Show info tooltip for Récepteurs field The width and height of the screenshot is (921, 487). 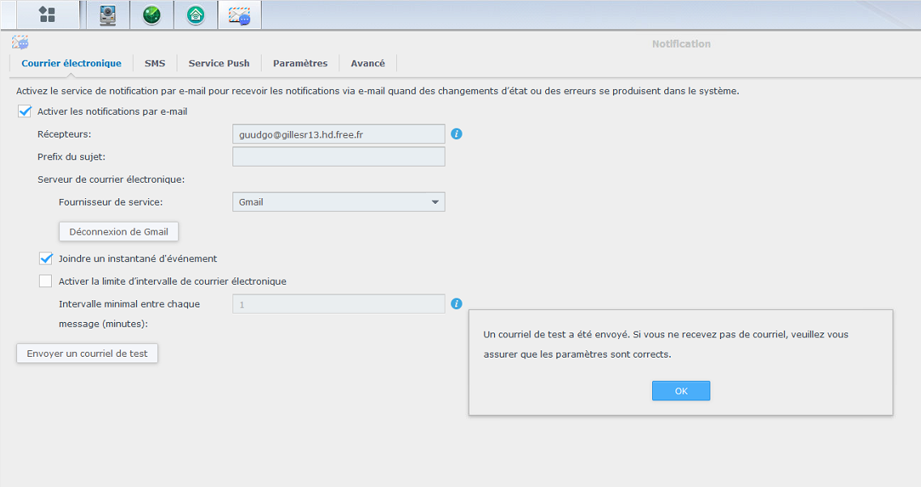(456, 133)
